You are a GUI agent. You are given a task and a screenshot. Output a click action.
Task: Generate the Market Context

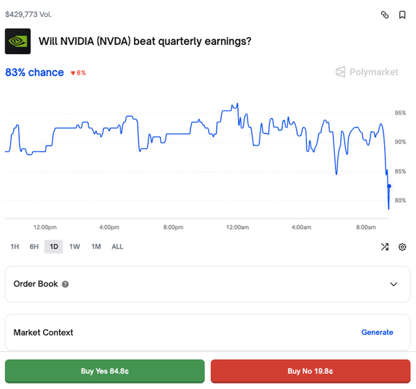click(x=377, y=332)
